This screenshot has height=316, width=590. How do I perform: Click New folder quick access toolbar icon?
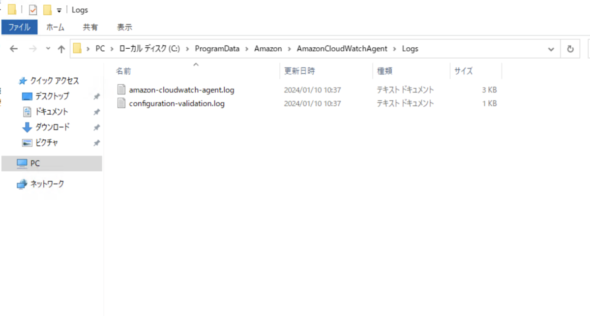[x=47, y=10]
